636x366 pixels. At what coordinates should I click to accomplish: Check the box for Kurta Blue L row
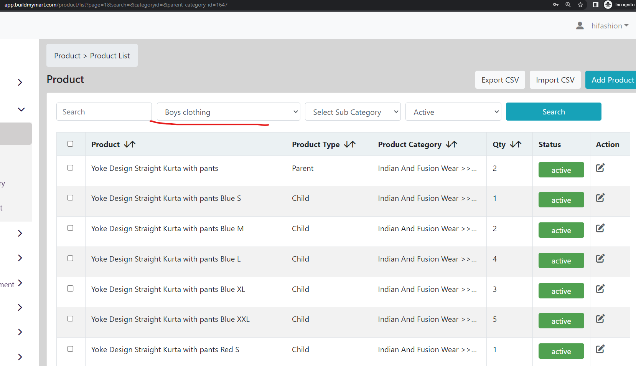pos(70,258)
